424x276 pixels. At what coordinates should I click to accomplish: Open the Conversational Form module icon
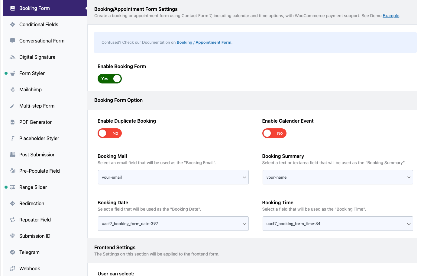[12, 41]
